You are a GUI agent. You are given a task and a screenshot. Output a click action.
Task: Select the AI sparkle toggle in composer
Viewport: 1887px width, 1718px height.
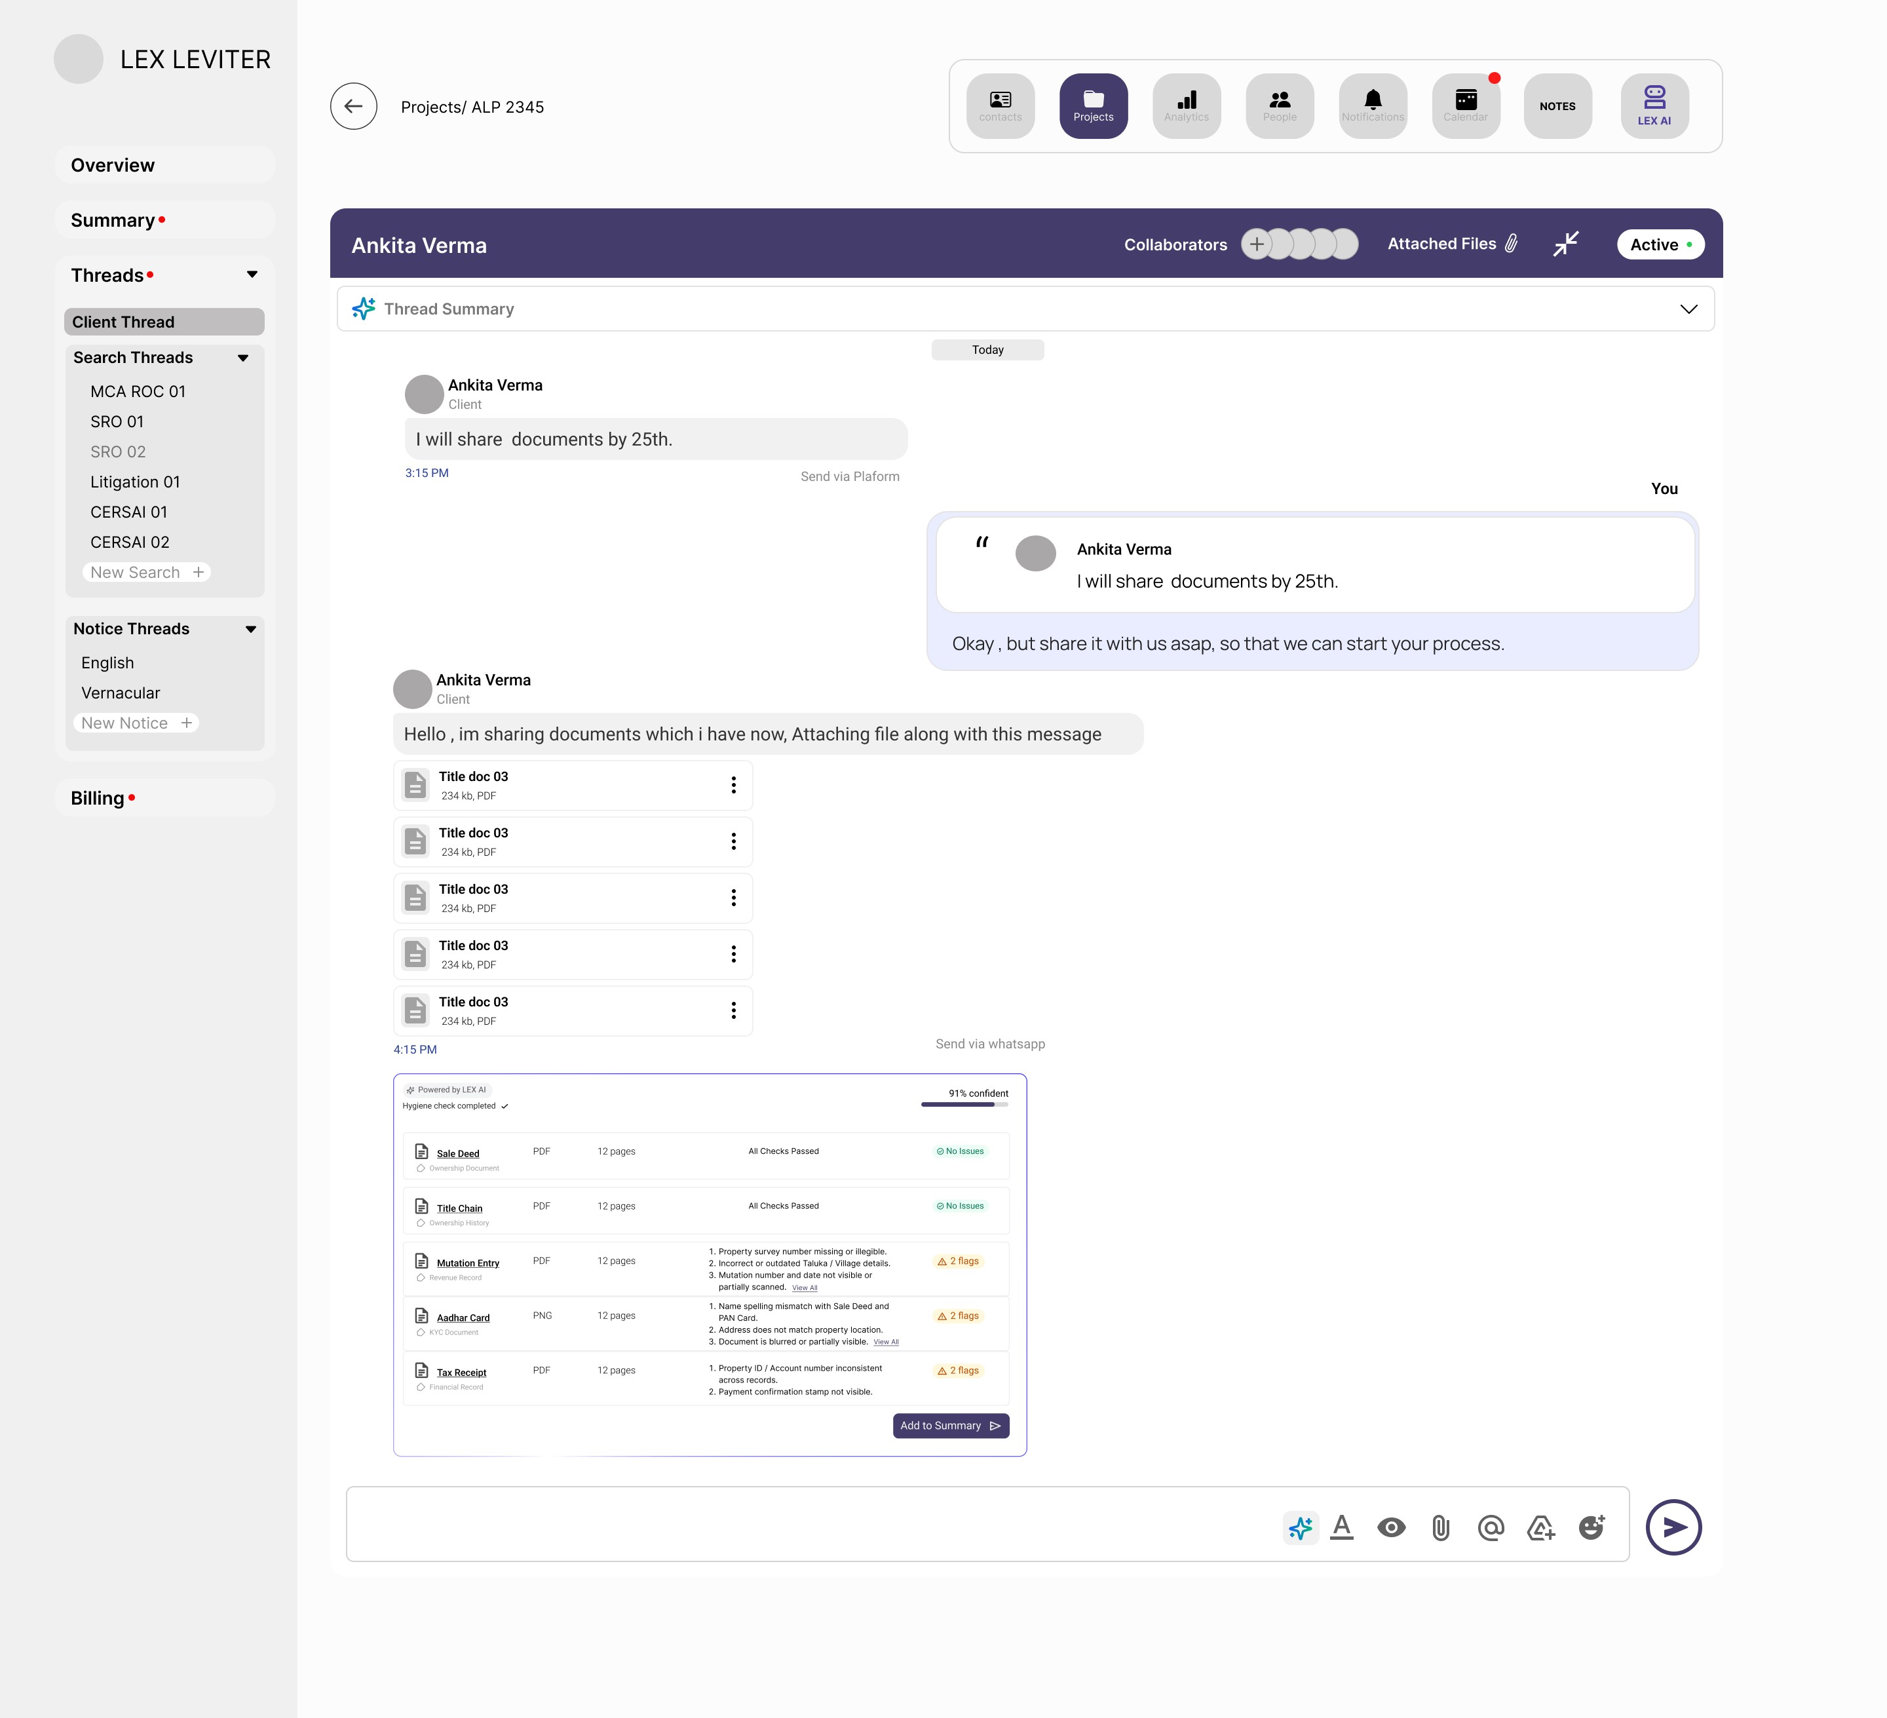click(x=1300, y=1527)
